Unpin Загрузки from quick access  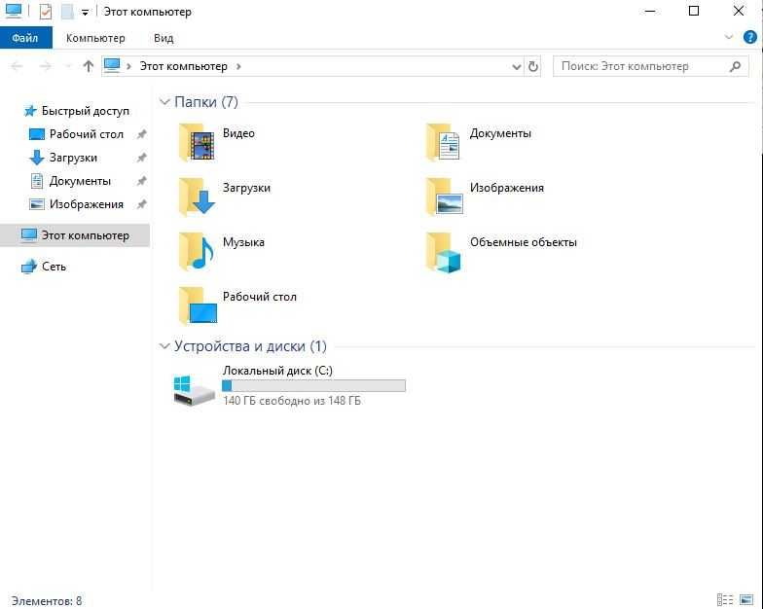[142, 158]
